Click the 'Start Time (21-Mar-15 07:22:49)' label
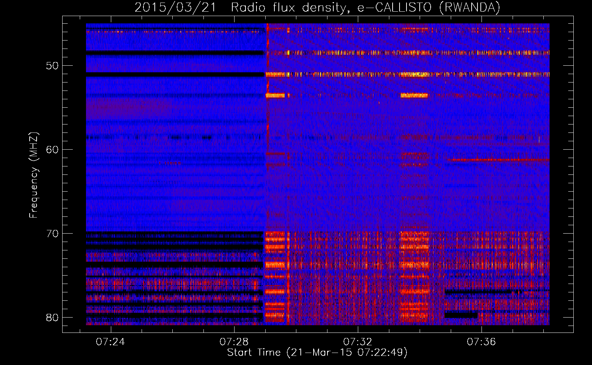This screenshot has height=365, width=592. pyautogui.click(x=317, y=353)
